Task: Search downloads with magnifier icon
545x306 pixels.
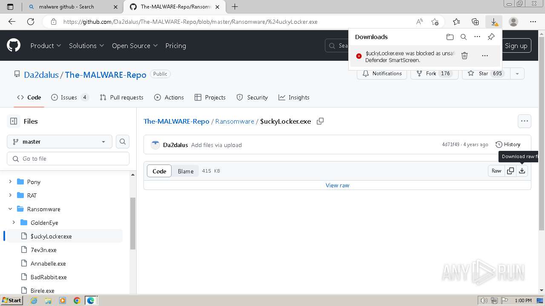Action: 464,37
